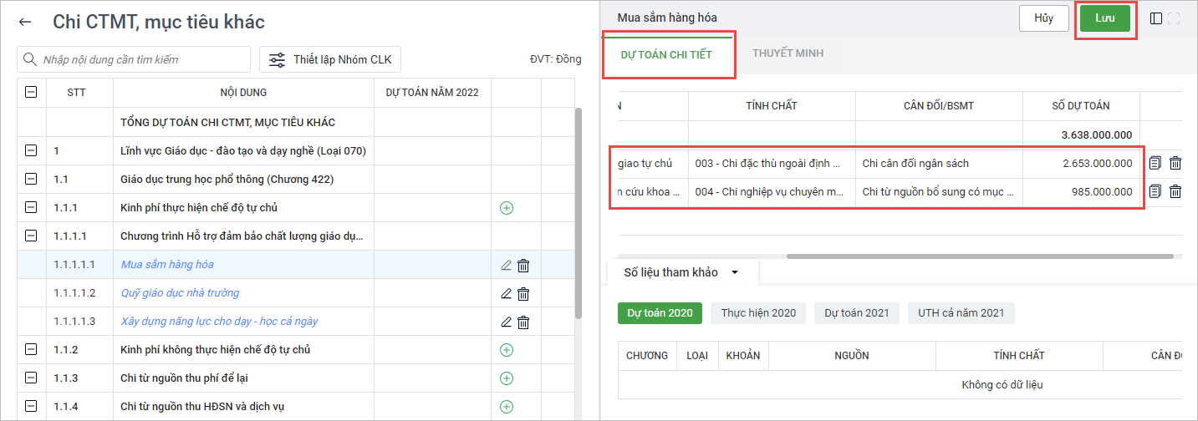This screenshot has height=421, width=1198.
Task: Click the Lưu save button
Action: 1104,18
